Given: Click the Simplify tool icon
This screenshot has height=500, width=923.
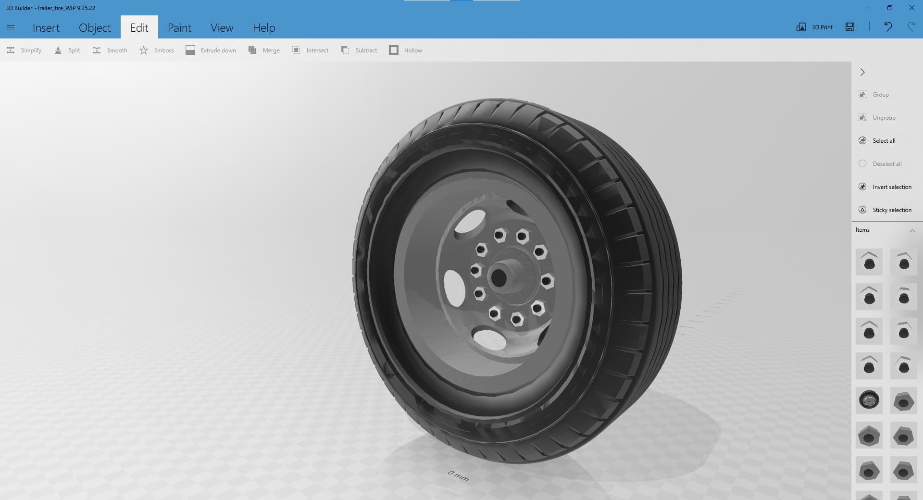Looking at the screenshot, I should 11,50.
